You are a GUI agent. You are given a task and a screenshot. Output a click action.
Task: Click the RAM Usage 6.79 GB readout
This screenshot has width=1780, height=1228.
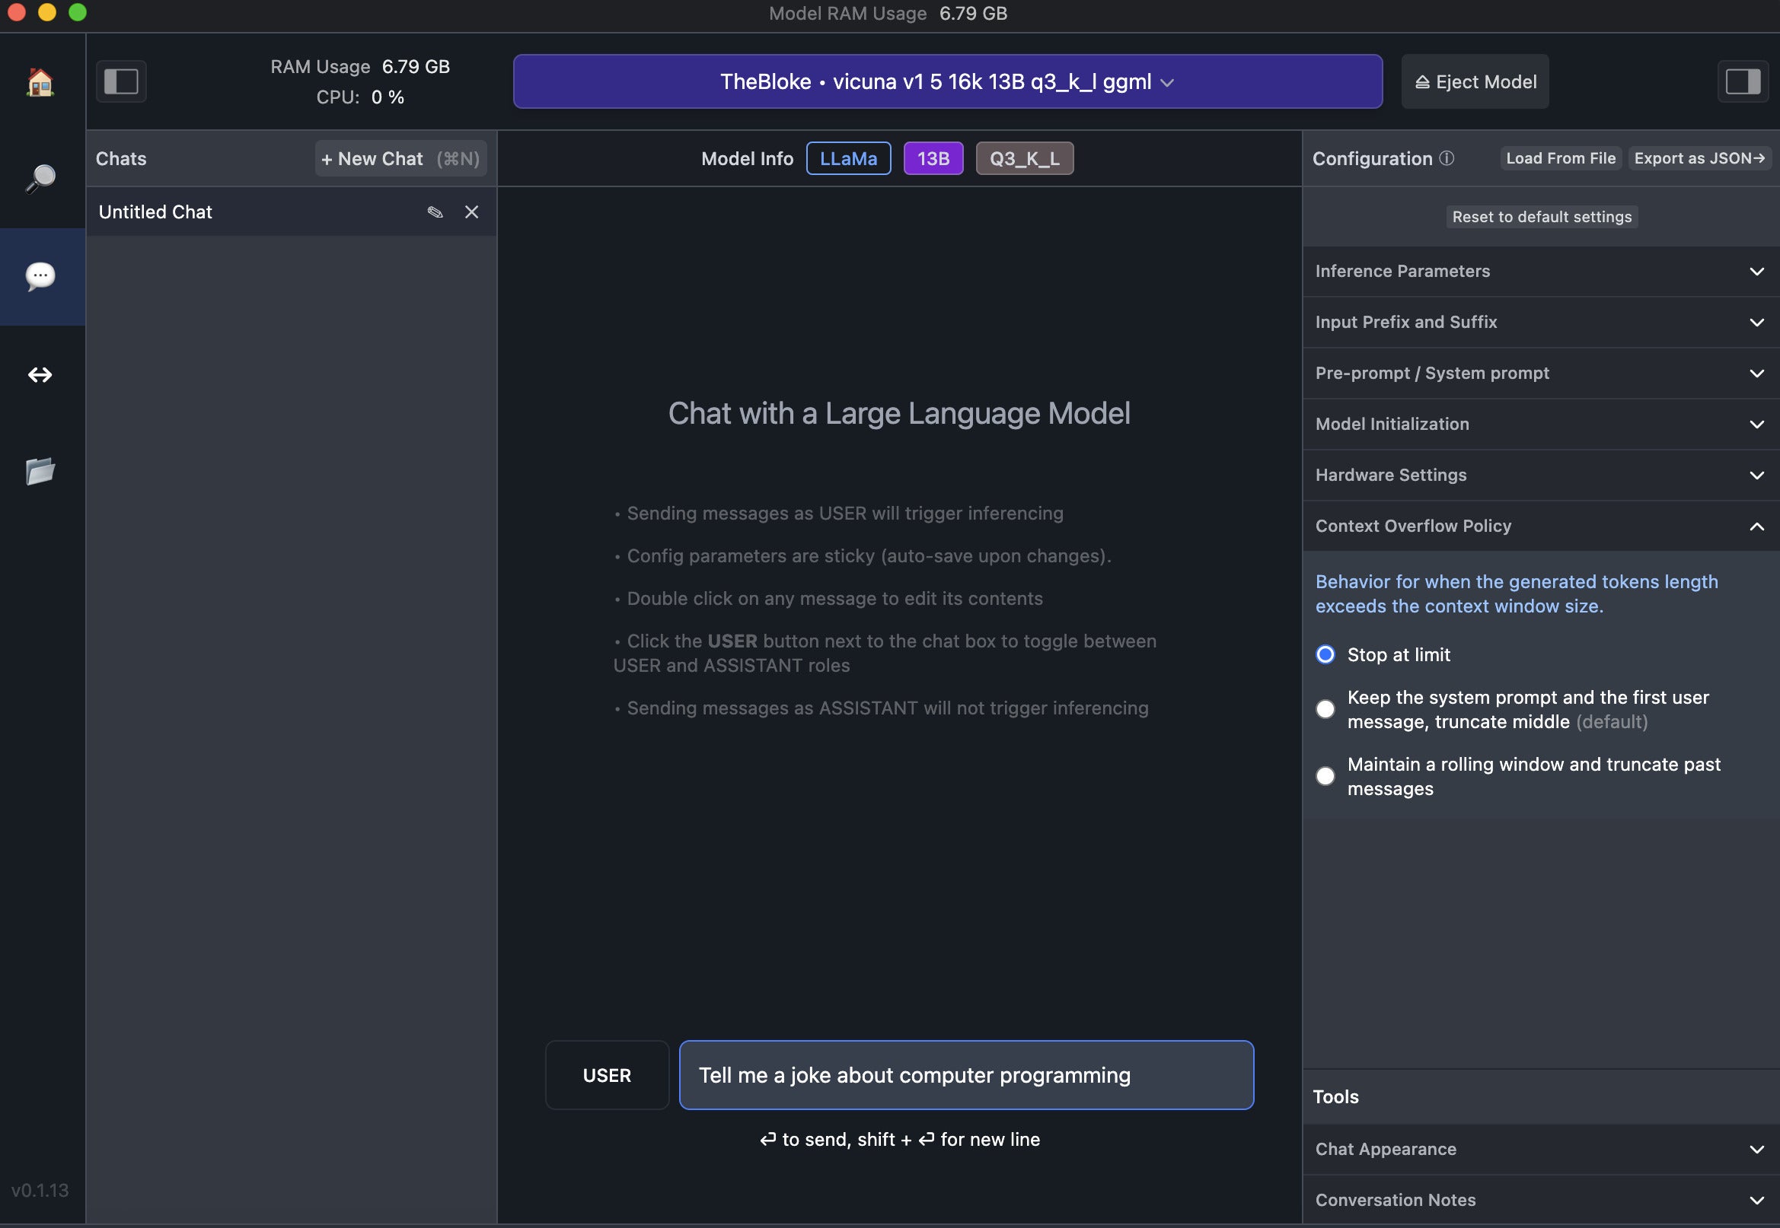tap(360, 67)
